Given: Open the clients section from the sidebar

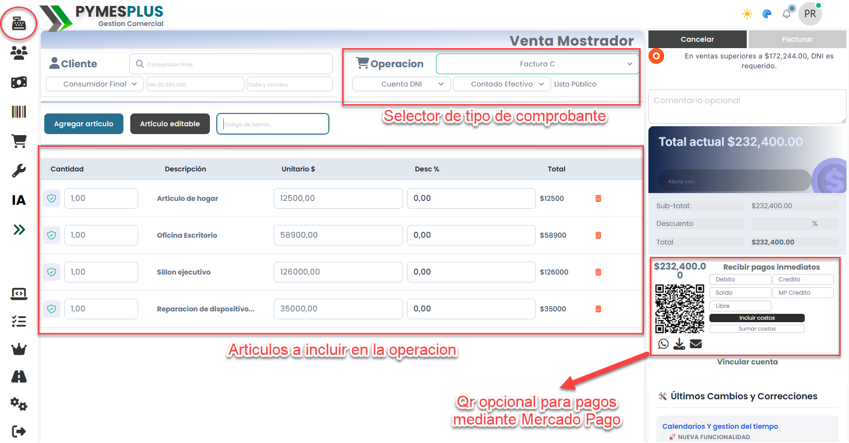Looking at the screenshot, I should click(19, 53).
